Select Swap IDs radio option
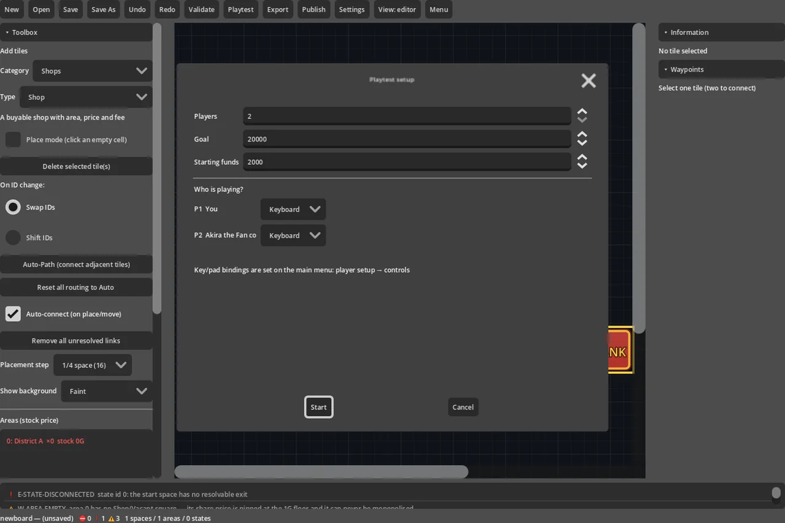Image resolution: width=785 pixels, height=523 pixels. coord(13,207)
